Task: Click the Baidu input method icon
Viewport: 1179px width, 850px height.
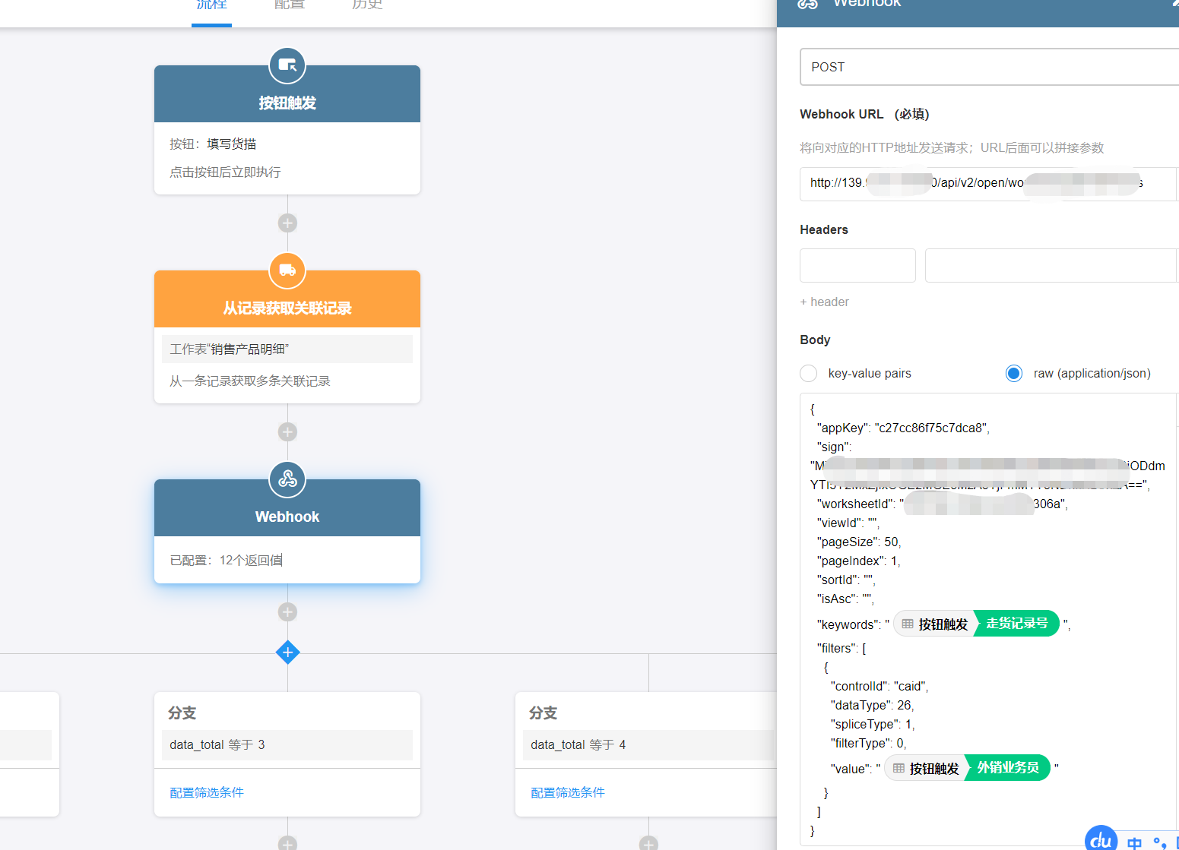Action: [1101, 839]
